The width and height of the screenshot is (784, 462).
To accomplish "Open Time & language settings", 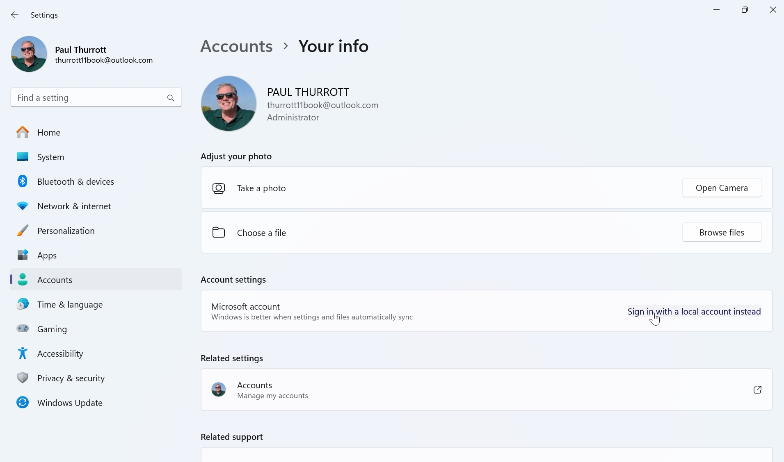I will click(70, 304).
